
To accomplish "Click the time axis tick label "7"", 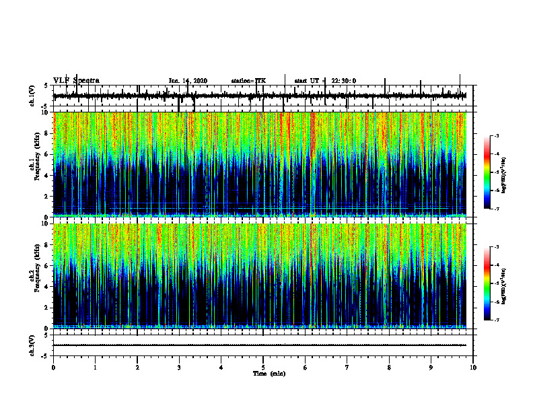I will point(347,368).
